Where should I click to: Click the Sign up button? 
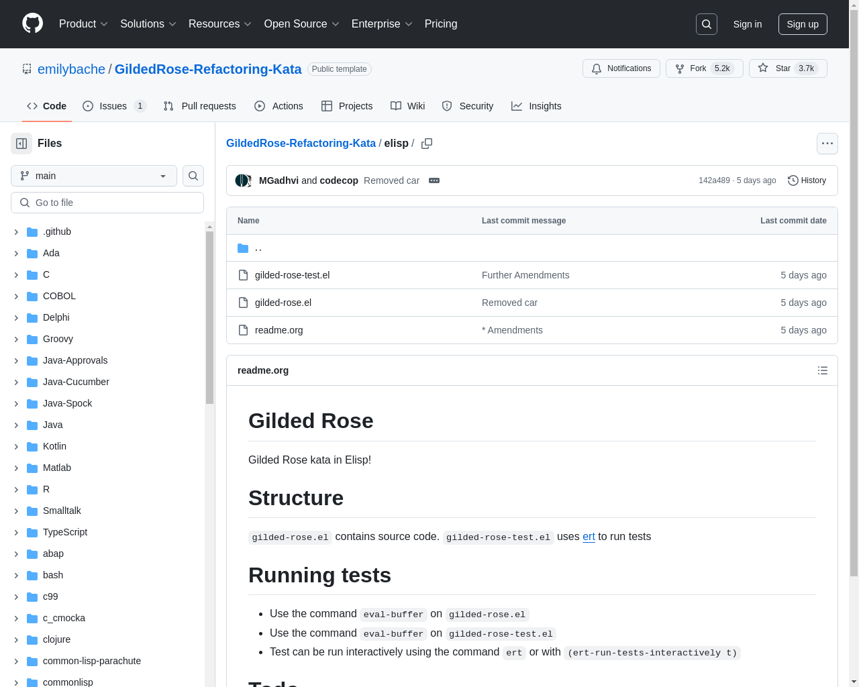pyautogui.click(x=803, y=24)
